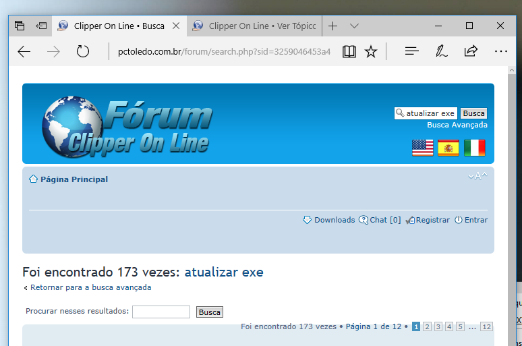The height and width of the screenshot is (346, 522).
Task: Open Edge more options ellipsis
Action: tap(500, 51)
